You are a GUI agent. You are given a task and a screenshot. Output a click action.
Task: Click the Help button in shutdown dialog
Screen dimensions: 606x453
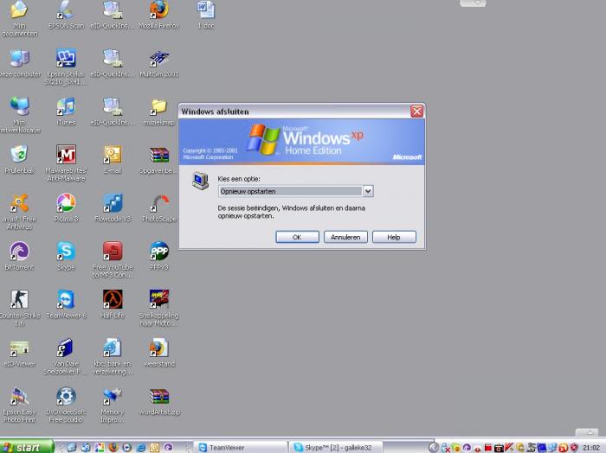(394, 237)
